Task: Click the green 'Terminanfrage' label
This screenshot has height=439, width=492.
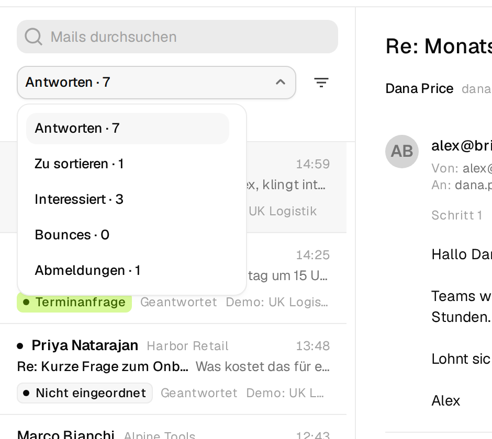Action: tap(74, 302)
